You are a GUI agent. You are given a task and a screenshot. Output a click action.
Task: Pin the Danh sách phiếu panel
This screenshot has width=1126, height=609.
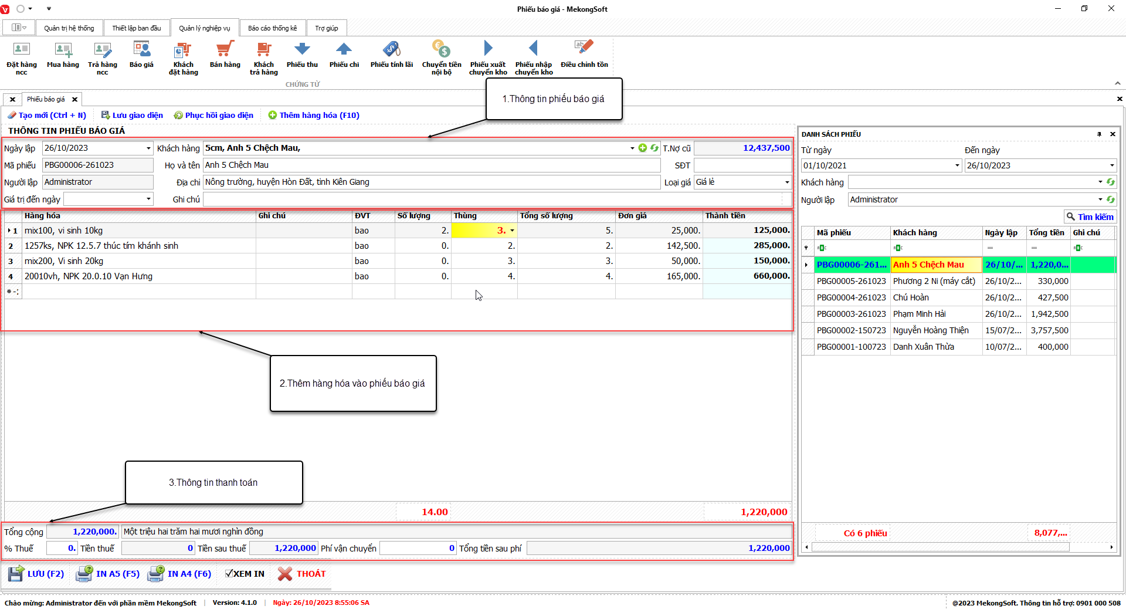click(1099, 134)
